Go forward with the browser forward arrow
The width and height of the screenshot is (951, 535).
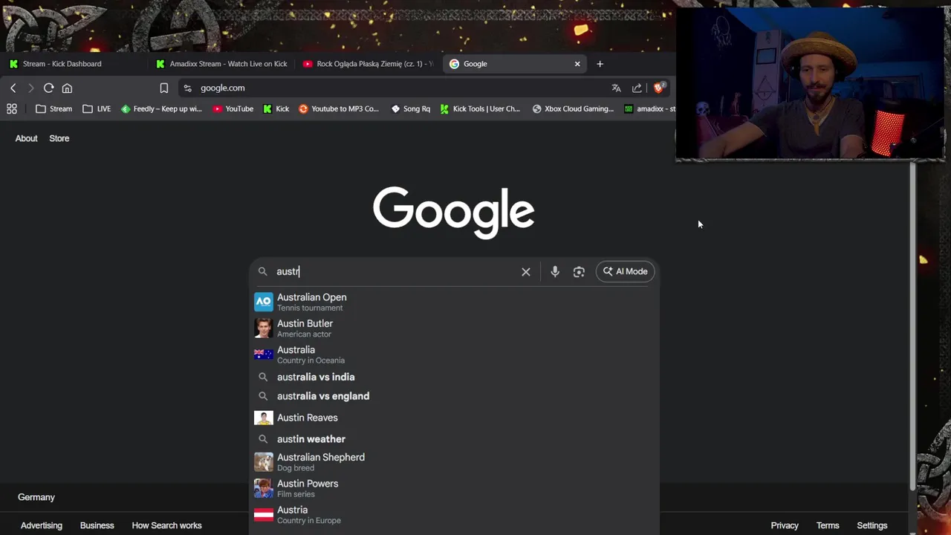[30, 88]
